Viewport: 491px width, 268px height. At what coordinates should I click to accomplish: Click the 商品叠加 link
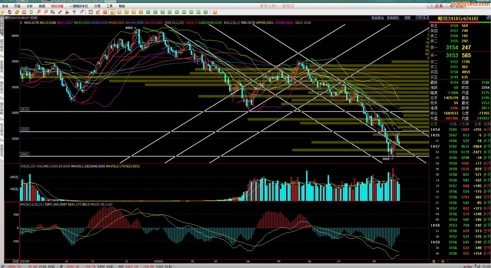tap(377, 18)
